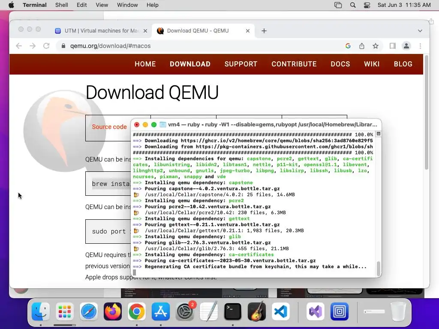This screenshot has width=439, height=329.
Task: Switch to the UTM Virtual machines tab
Action: point(101,31)
